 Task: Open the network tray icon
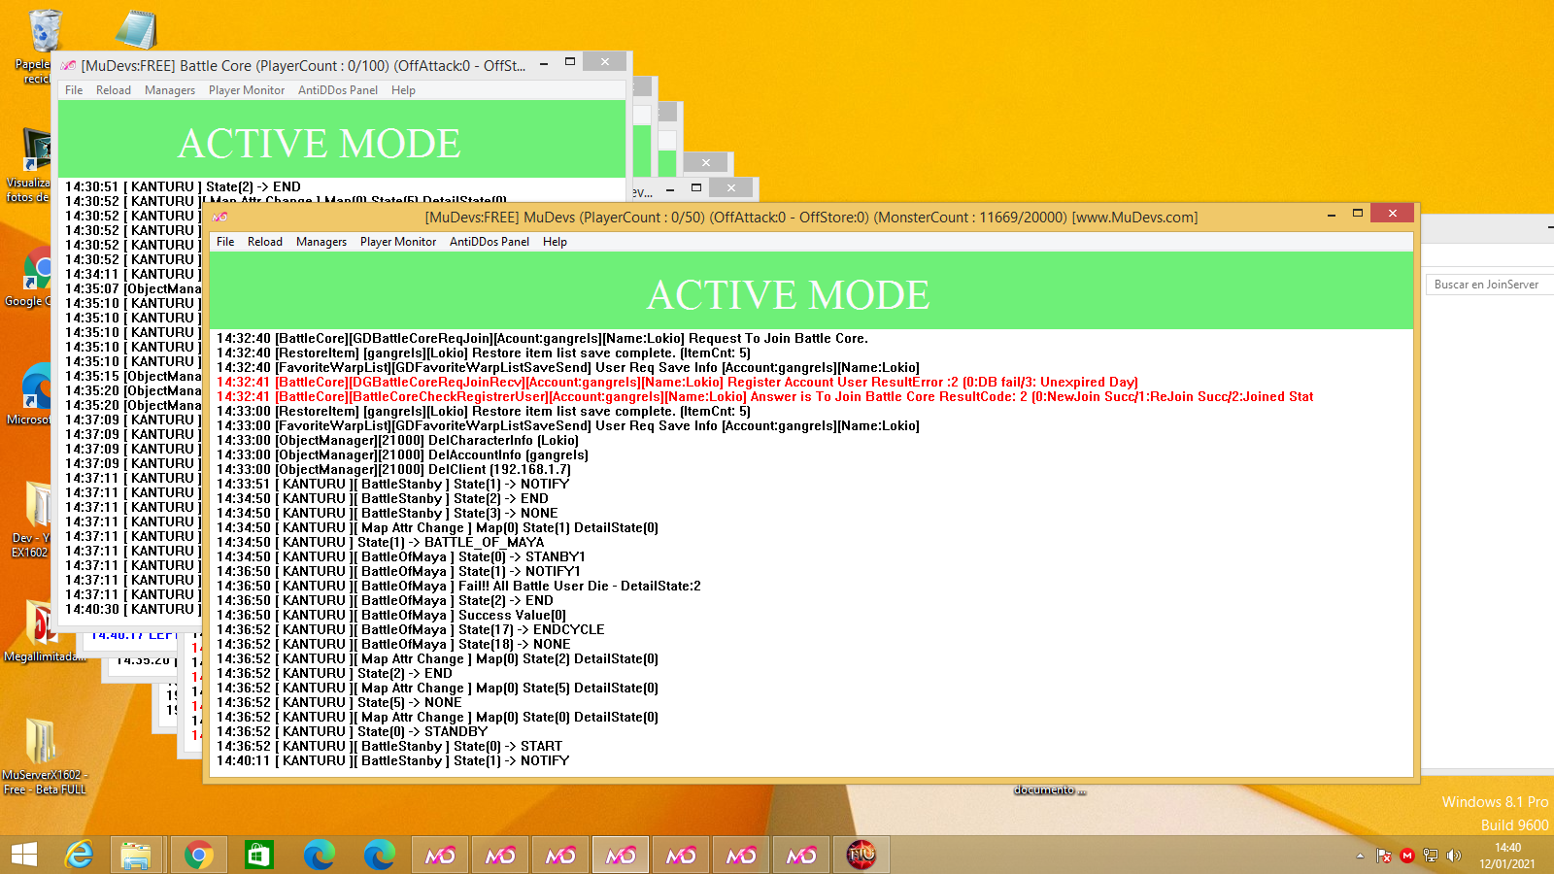tap(1430, 856)
